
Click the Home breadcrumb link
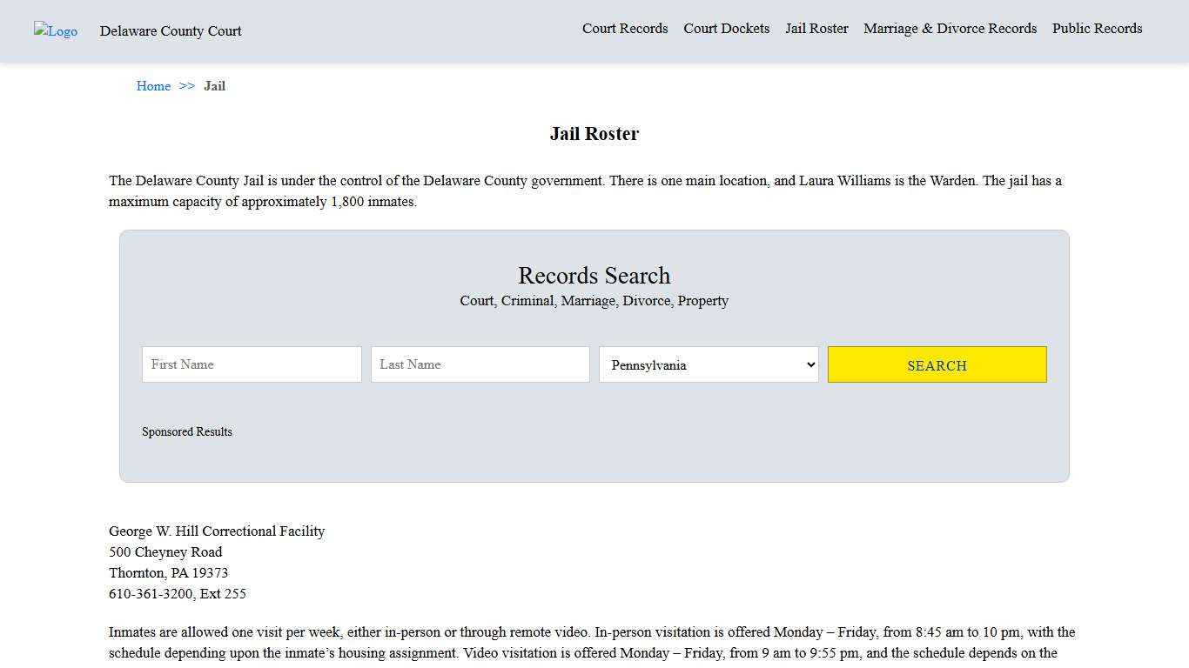click(x=153, y=86)
